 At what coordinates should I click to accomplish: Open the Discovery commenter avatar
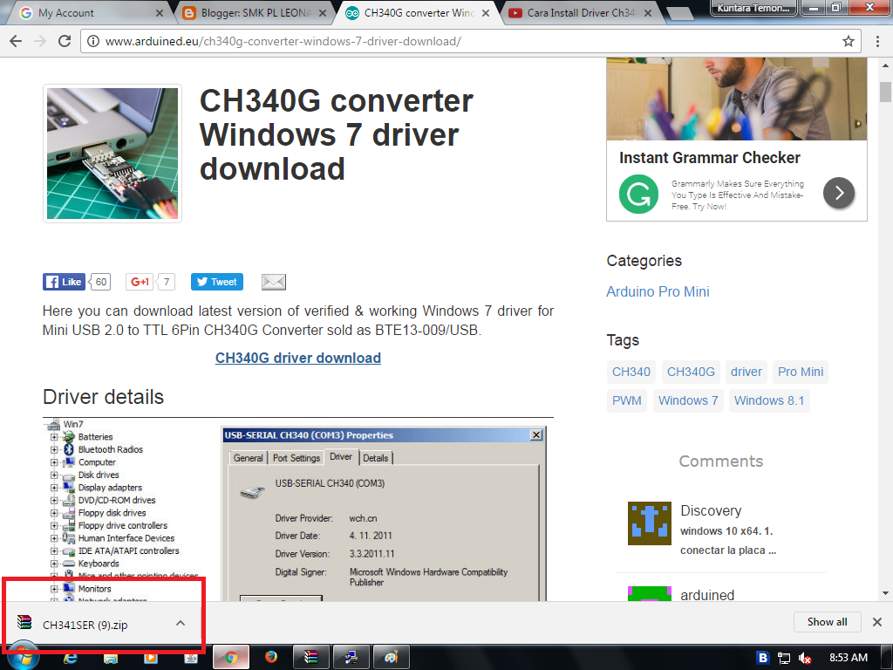point(649,523)
